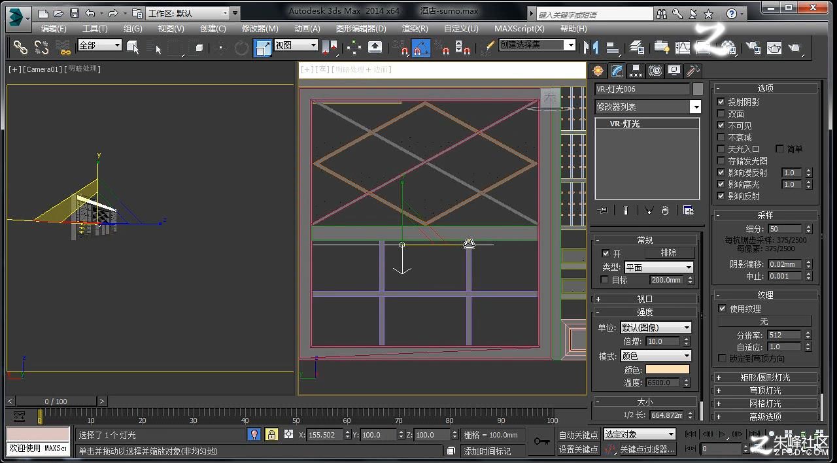The width and height of the screenshot is (837, 463).
Task: Click the object color swatch beside VR-灯光006
Action: [x=698, y=89]
